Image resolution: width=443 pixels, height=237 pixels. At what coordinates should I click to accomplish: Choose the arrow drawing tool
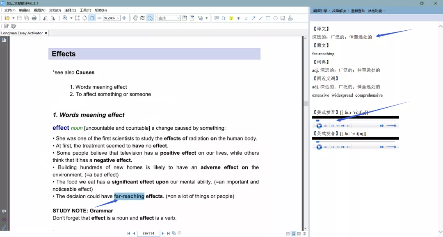253,18
